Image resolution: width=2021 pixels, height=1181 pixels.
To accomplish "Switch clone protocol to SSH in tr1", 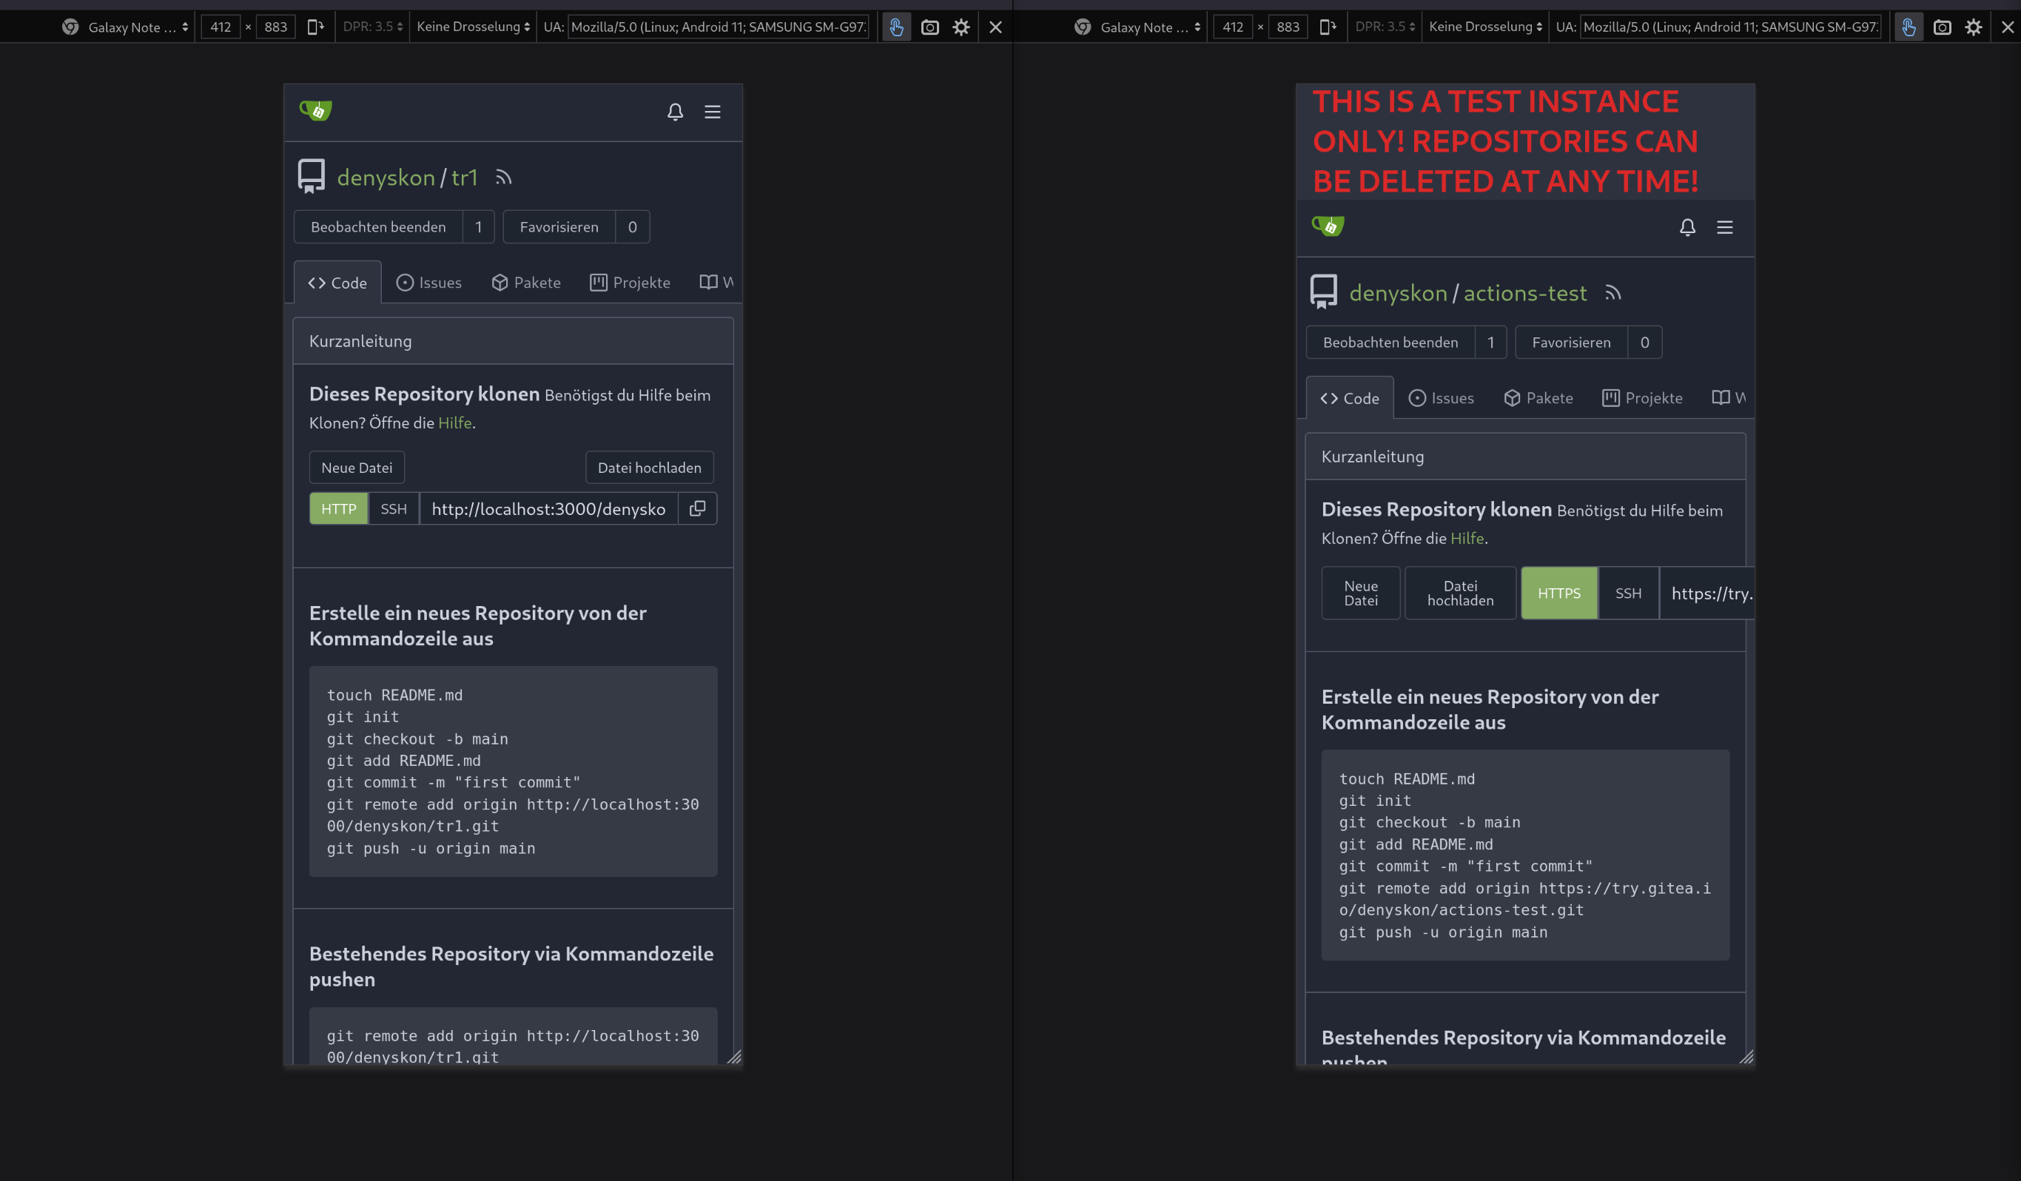I will point(394,508).
